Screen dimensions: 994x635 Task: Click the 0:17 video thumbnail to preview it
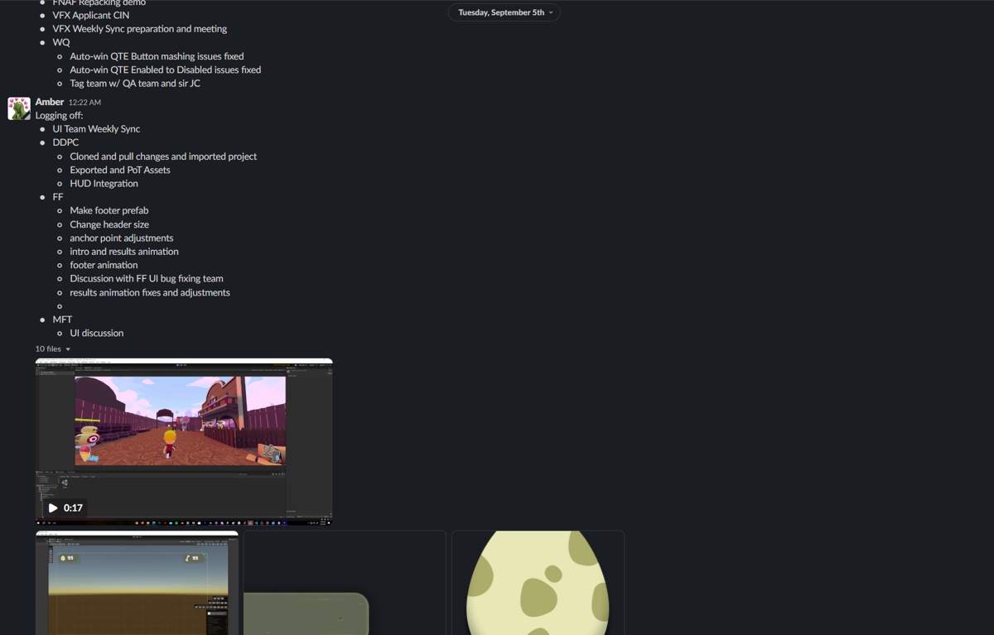pyautogui.click(x=182, y=439)
